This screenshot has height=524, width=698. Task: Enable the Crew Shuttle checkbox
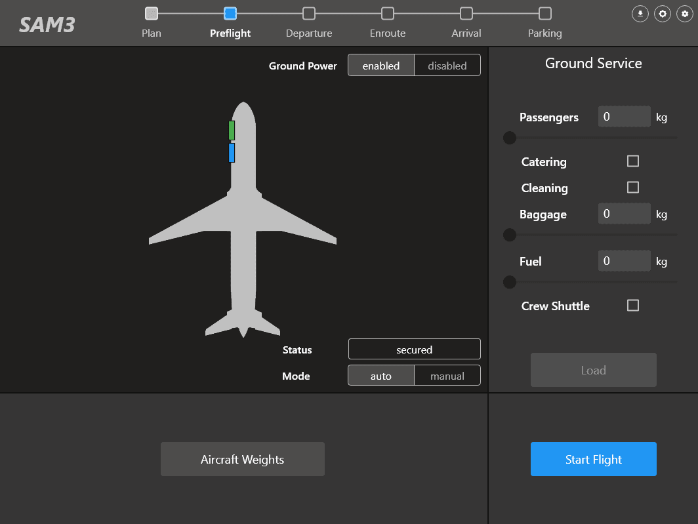tap(632, 305)
